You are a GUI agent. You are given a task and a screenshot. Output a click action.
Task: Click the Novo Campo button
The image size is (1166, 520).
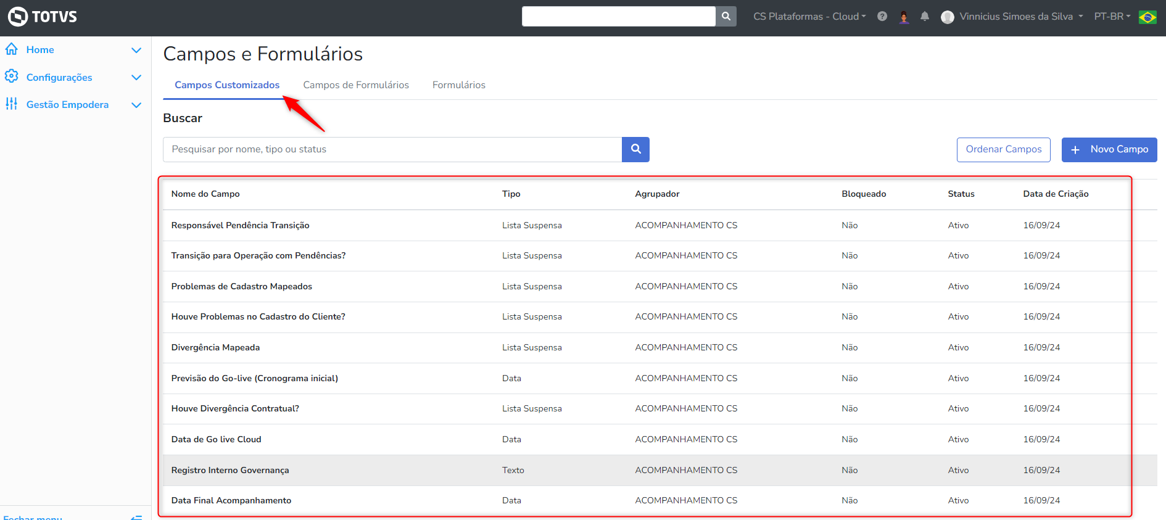[1109, 149]
